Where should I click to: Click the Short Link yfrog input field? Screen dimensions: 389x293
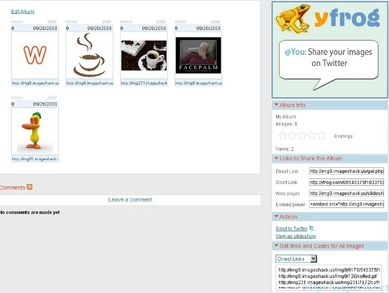click(x=347, y=182)
